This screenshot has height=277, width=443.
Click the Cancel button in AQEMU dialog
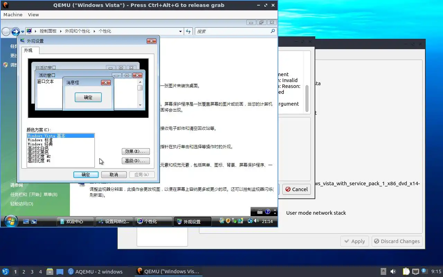pos(296,189)
